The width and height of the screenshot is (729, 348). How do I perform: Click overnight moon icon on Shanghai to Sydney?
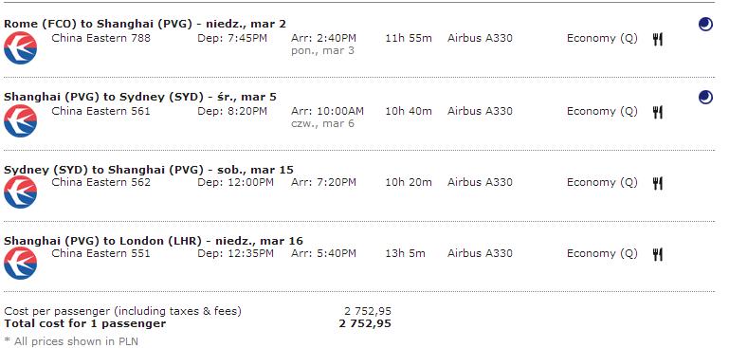(x=705, y=97)
